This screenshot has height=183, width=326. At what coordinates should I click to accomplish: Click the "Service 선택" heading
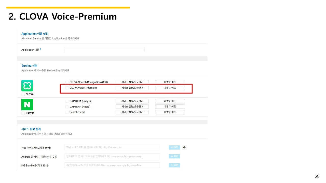pos(29,66)
